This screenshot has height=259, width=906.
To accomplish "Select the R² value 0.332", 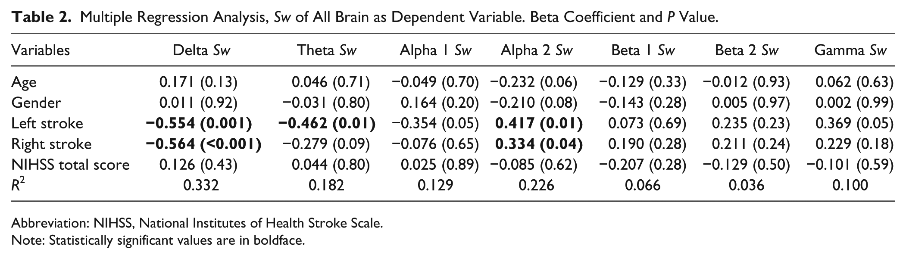I will point(201,185).
